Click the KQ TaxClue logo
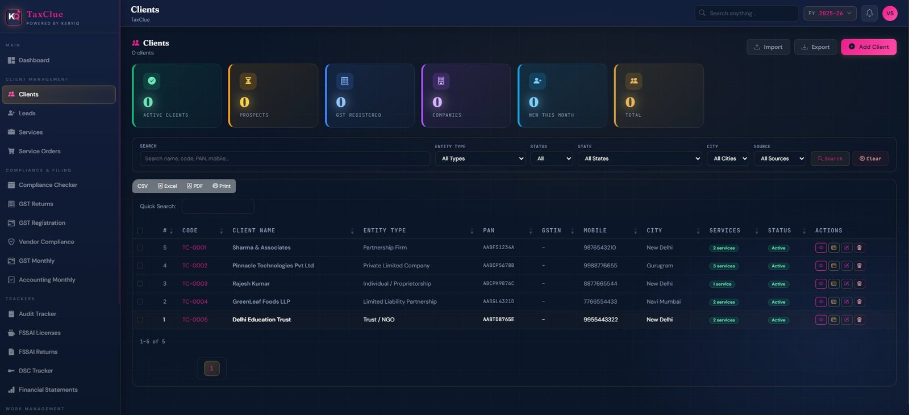This screenshot has height=415, width=909. coord(14,17)
